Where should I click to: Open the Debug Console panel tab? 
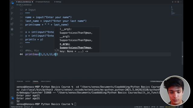(x=46, y=81)
